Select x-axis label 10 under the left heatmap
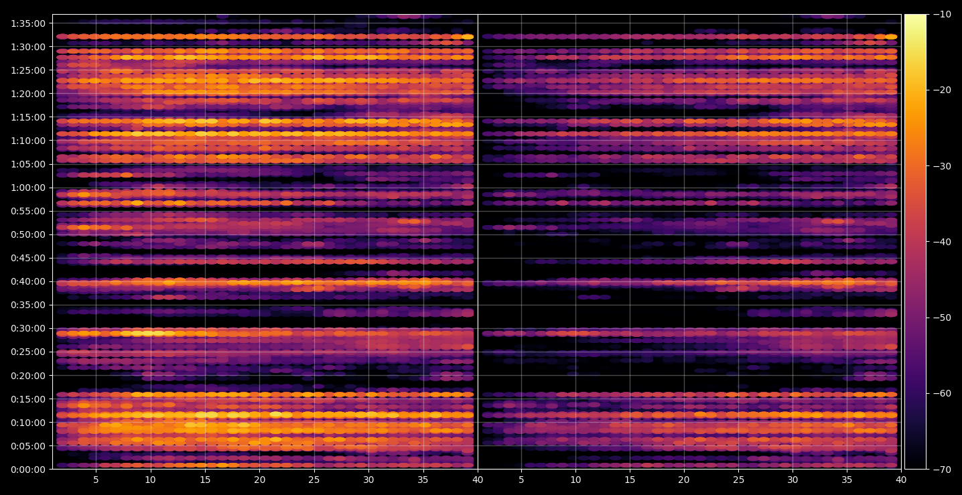The height and width of the screenshot is (495, 962). click(x=150, y=480)
